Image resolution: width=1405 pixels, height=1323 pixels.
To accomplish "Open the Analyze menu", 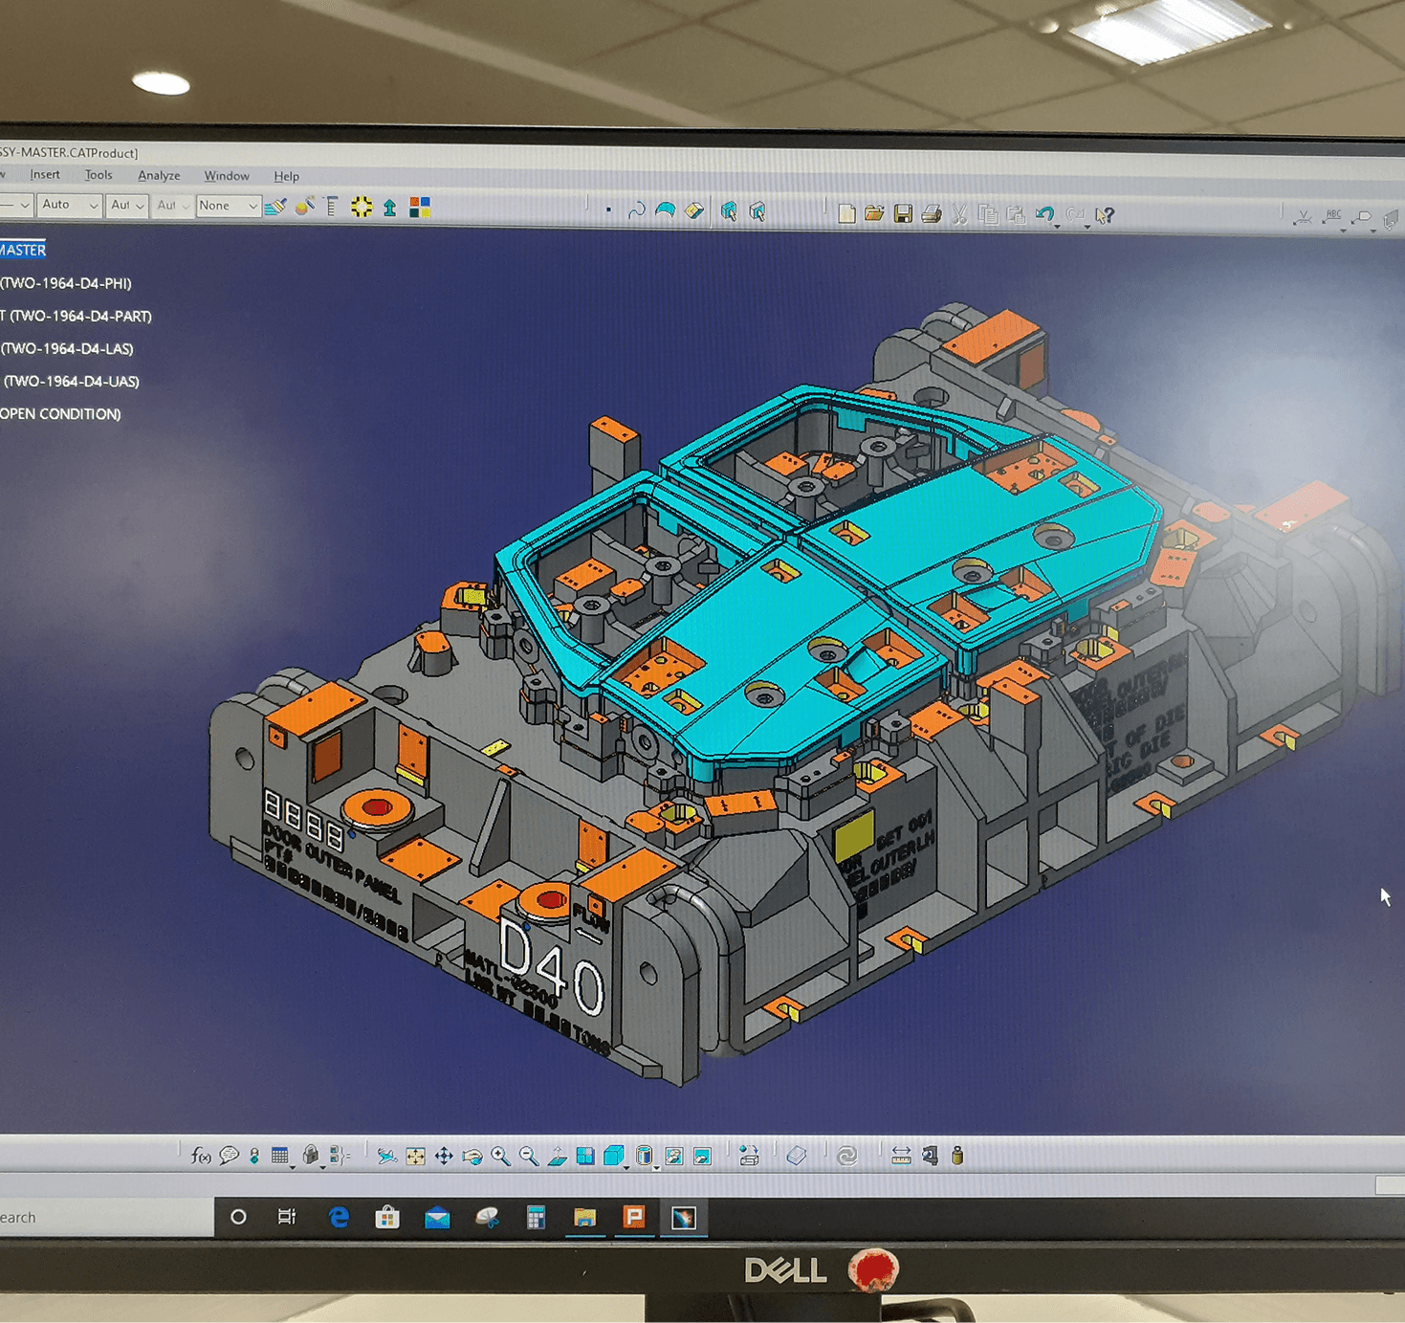I will tap(159, 176).
